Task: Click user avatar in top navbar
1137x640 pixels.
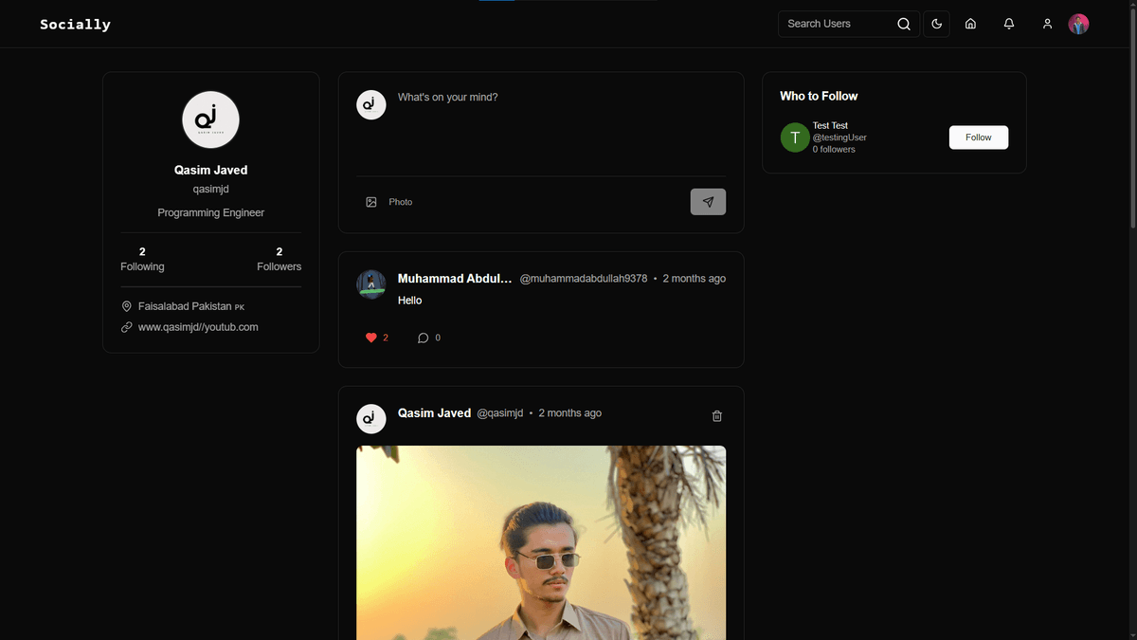Action: pyautogui.click(x=1078, y=24)
